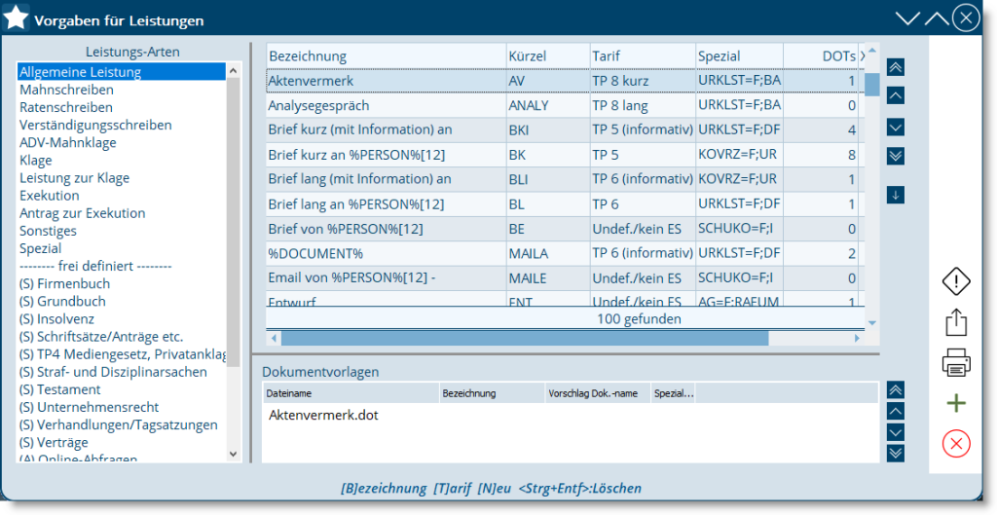
Task: Select ADV-Mahnklage service type
Action: pos(67,142)
